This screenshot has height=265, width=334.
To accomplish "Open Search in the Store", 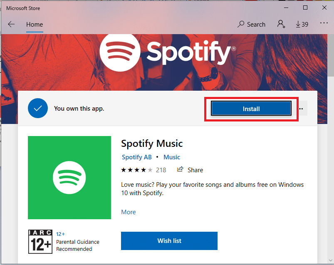I will coord(251,24).
